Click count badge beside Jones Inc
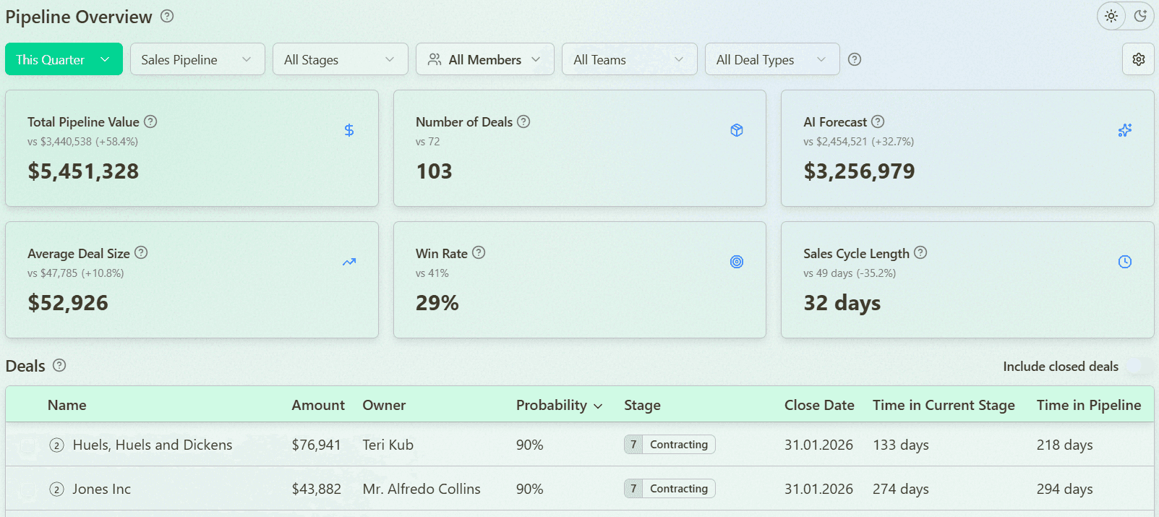This screenshot has width=1159, height=517. (x=56, y=490)
